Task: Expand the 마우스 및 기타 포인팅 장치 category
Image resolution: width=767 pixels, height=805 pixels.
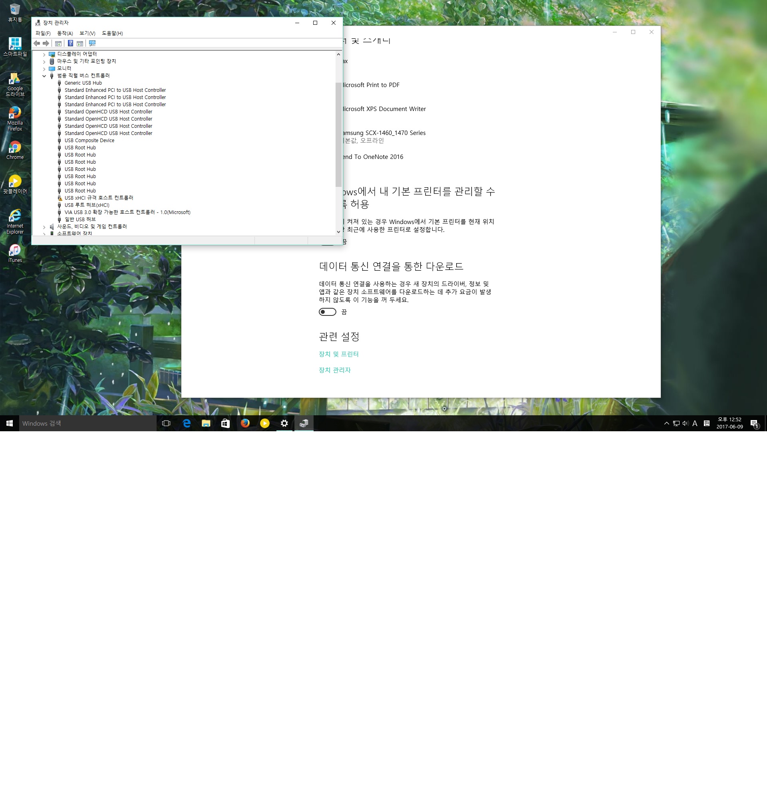Action: tap(44, 62)
